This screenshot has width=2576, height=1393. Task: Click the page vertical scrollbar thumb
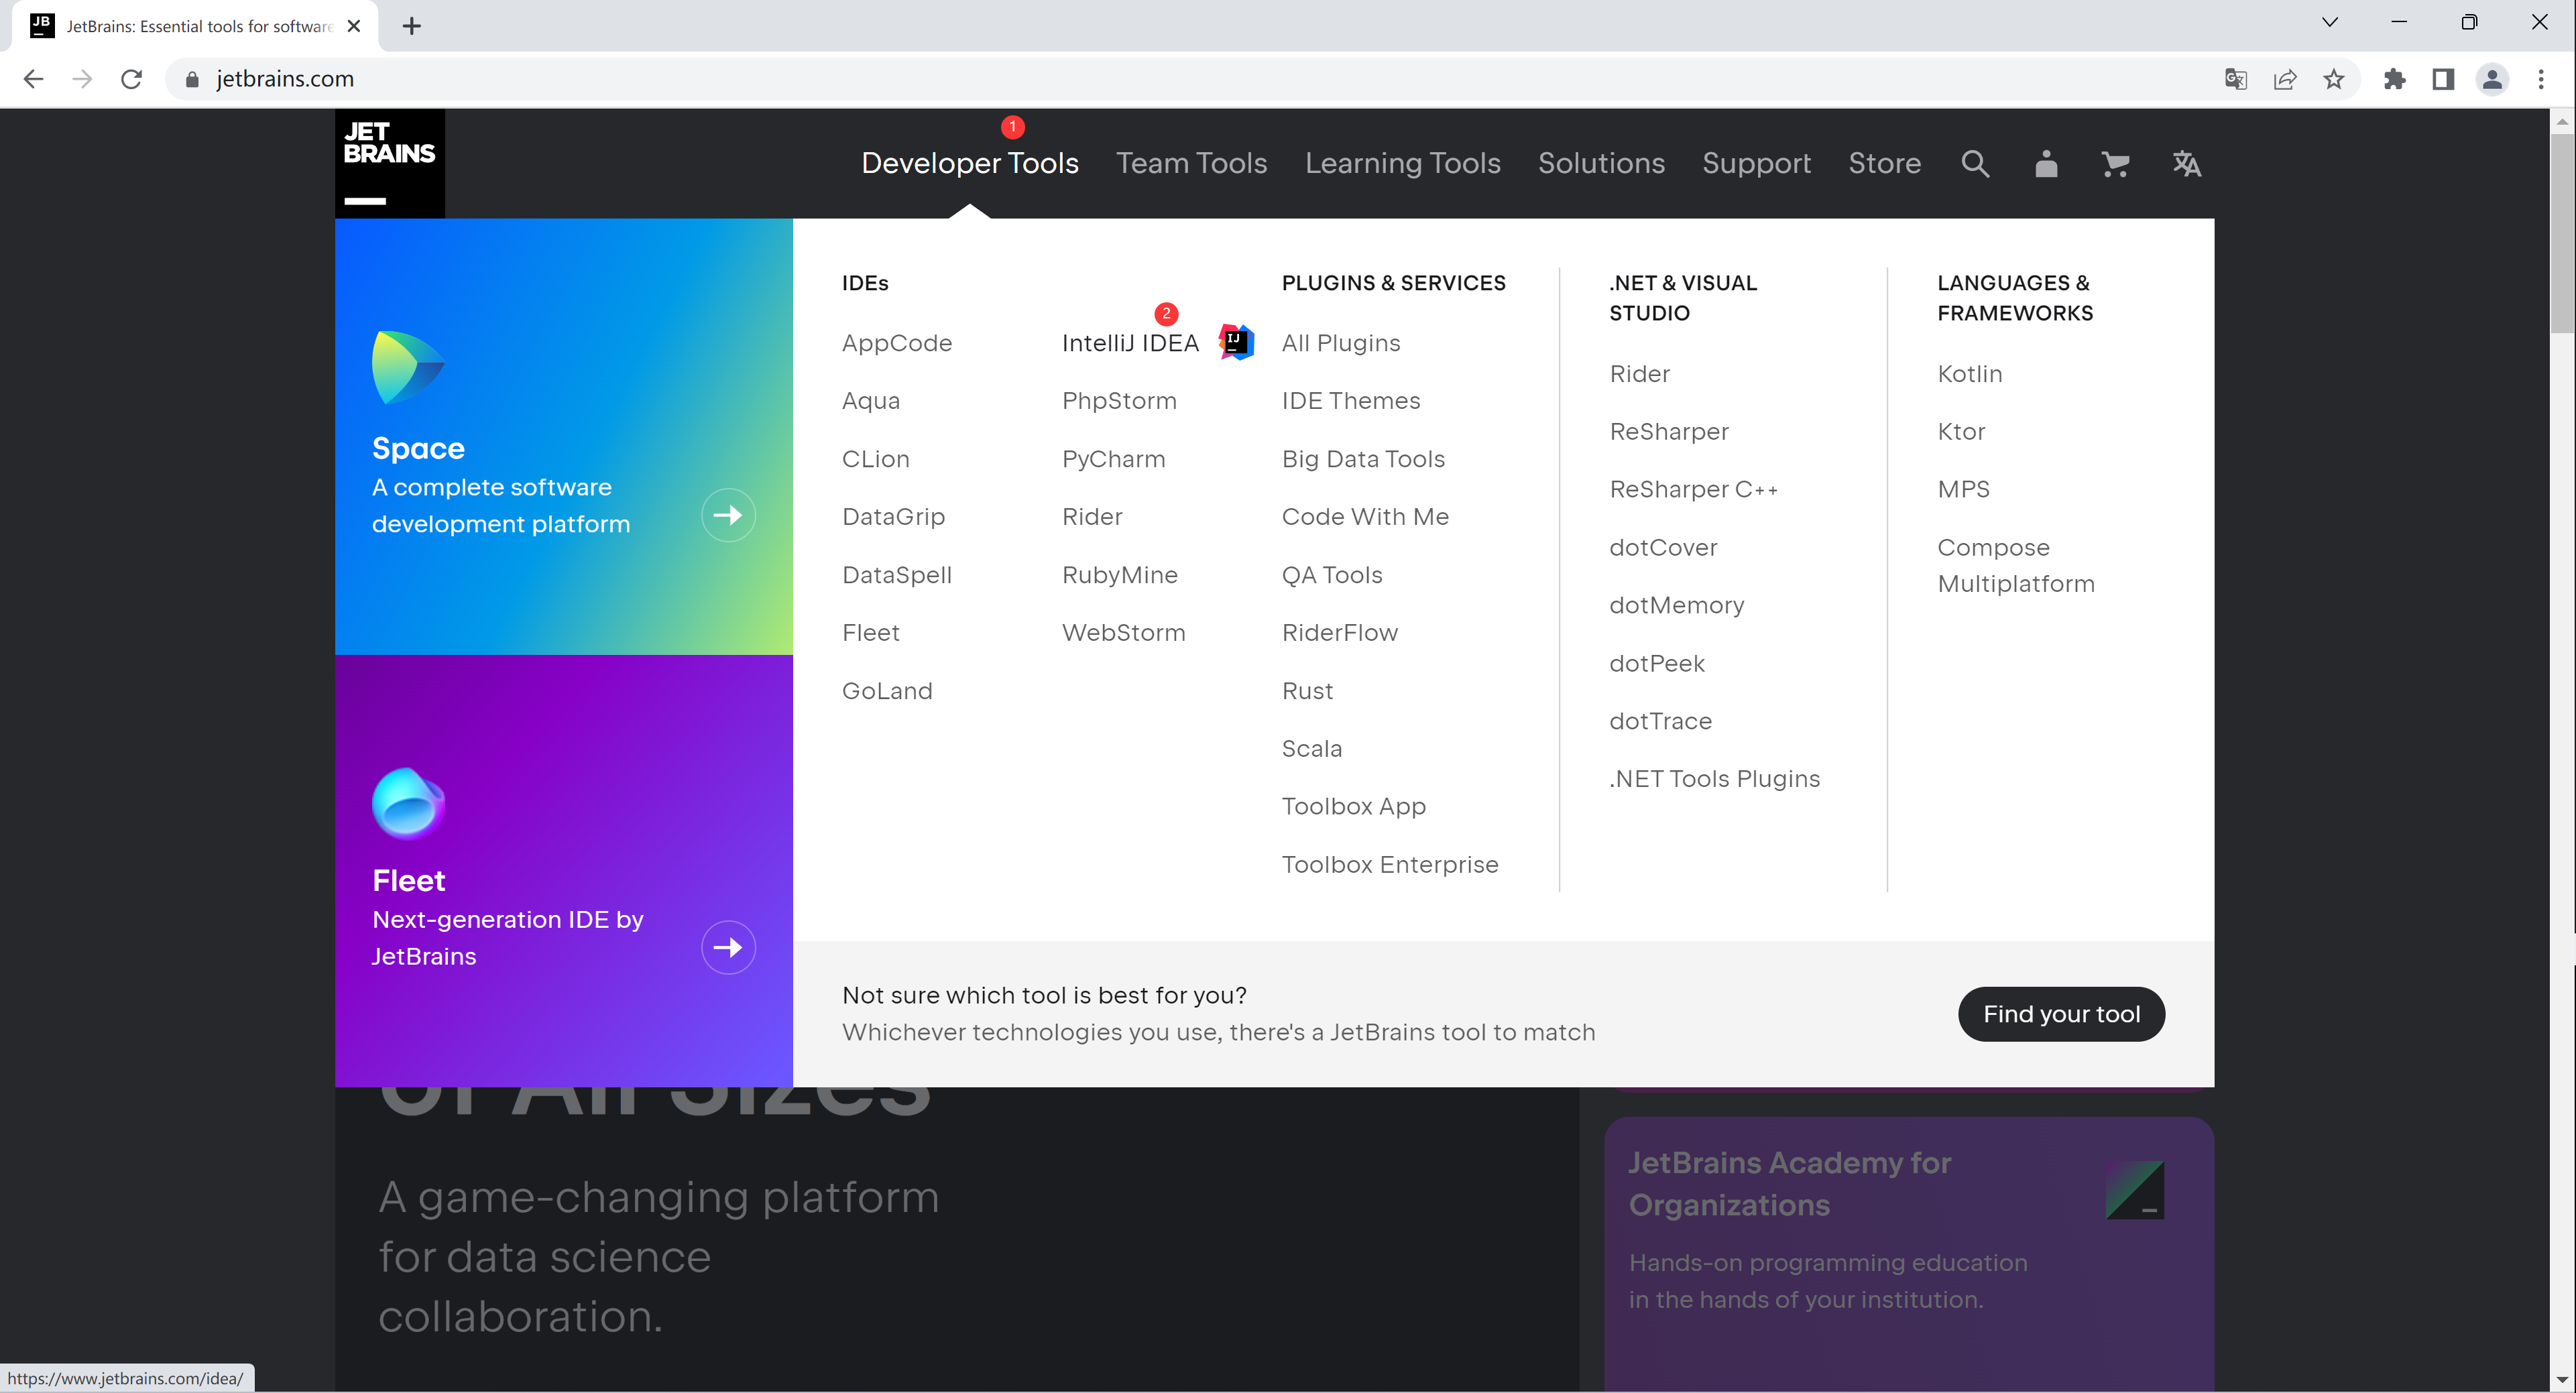pyautogui.click(x=2561, y=232)
